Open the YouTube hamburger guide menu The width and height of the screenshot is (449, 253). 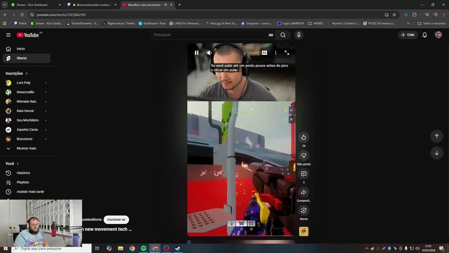coord(8,35)
